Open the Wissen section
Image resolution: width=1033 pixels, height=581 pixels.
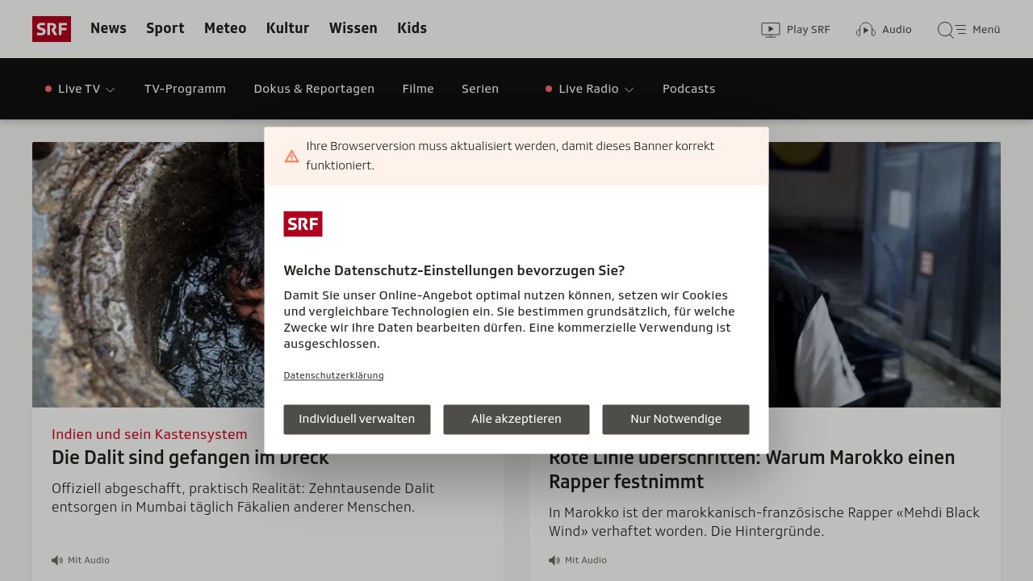click(x=353, y=28)
